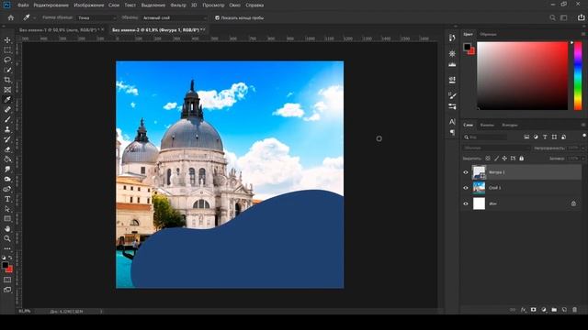The width and height of the screenshot is (588, 330).
Task: Select the Hand tool
Action: [7, 228]
